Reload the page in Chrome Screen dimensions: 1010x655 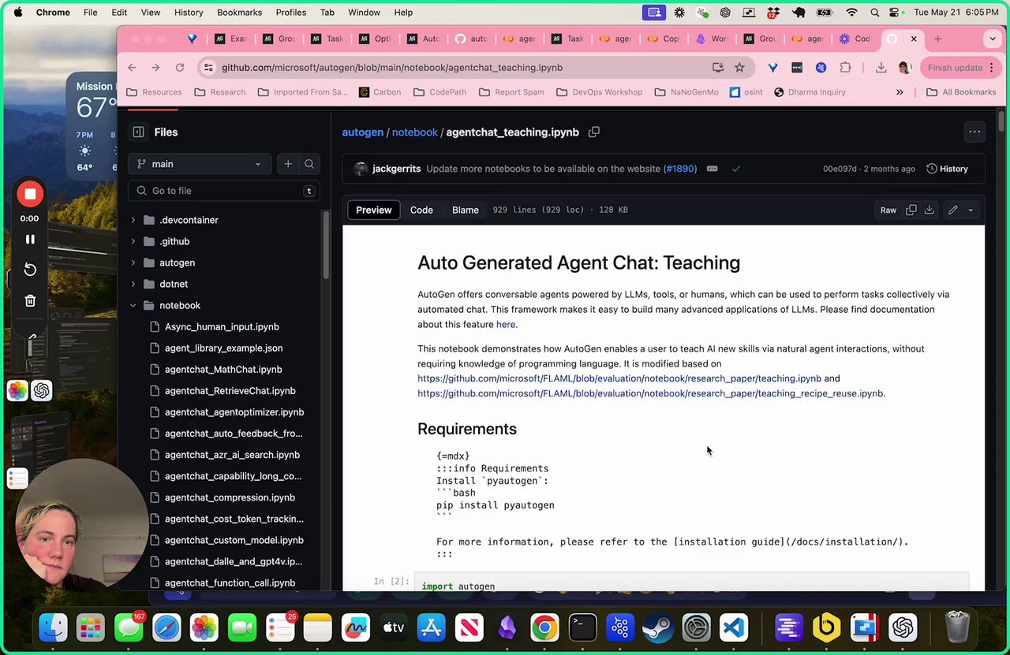180,68
